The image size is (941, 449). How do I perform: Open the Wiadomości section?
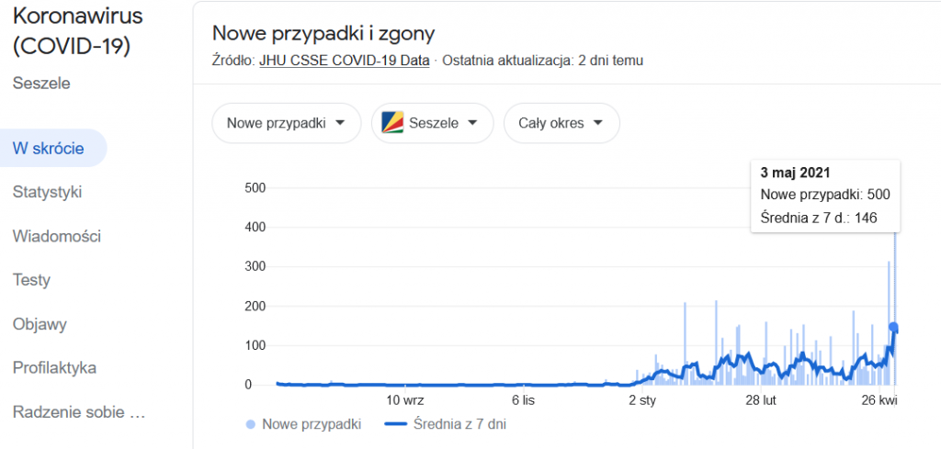click(x=57, y=236)
